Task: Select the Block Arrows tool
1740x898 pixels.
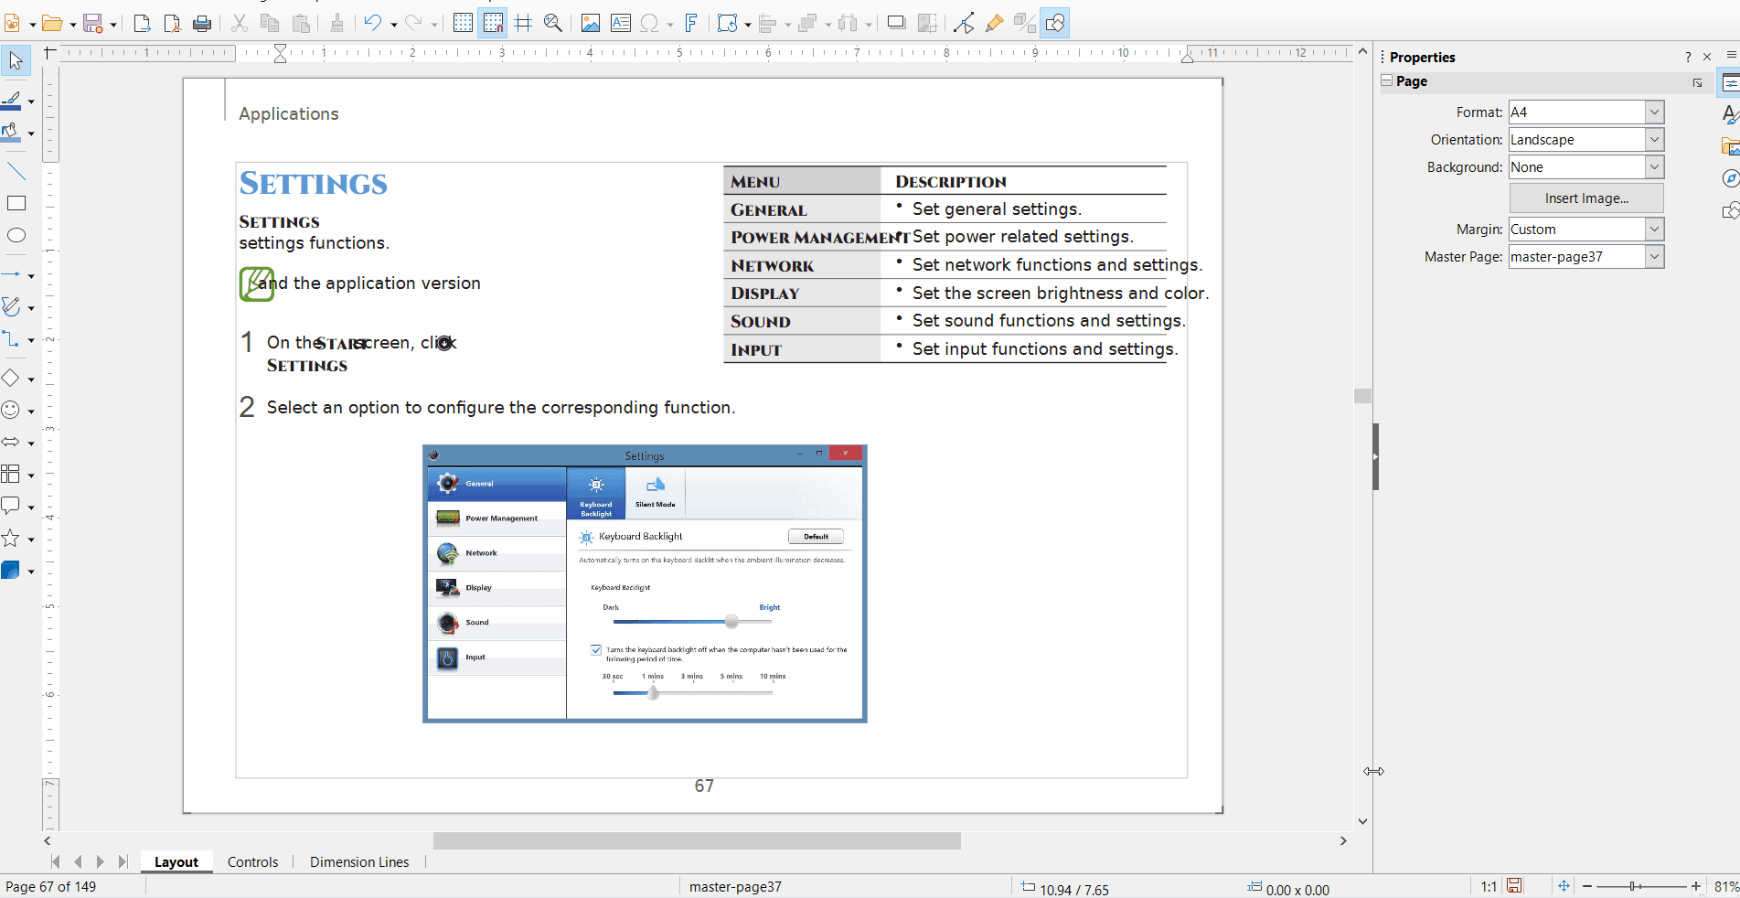Action: pos(12,442)
